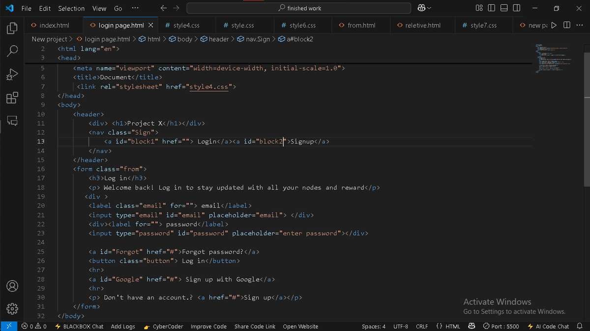Switch to the style4.css tab
Viewport: 590px width, 331px height.
tap(186, 25)
